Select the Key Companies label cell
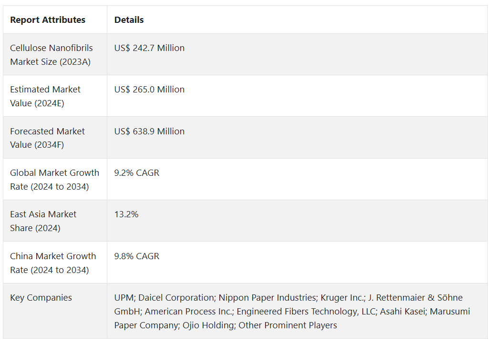This screenshot has width=493, height=344. click(41, 298)
